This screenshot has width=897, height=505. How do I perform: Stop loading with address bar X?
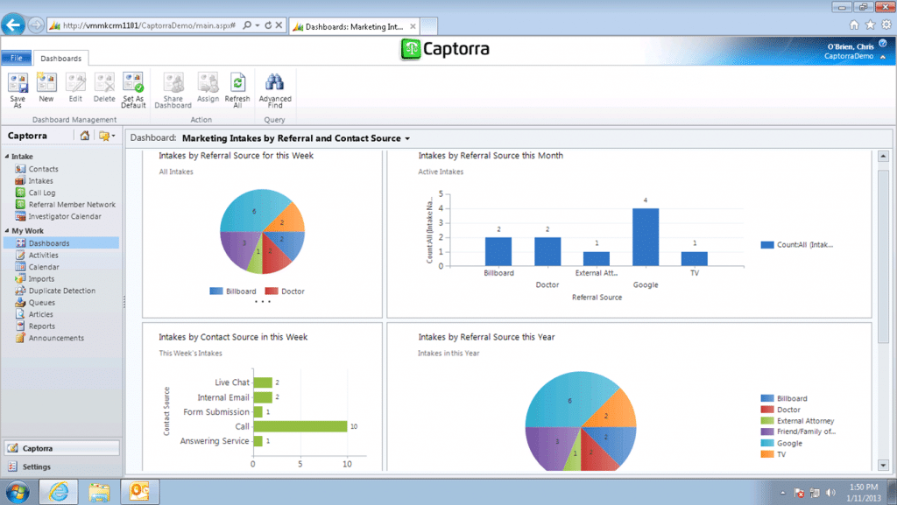[279, 25]
